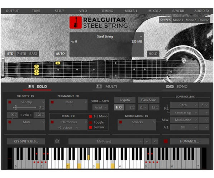Select the Mono2 output mode
The image size is (214, 178).
191,20
